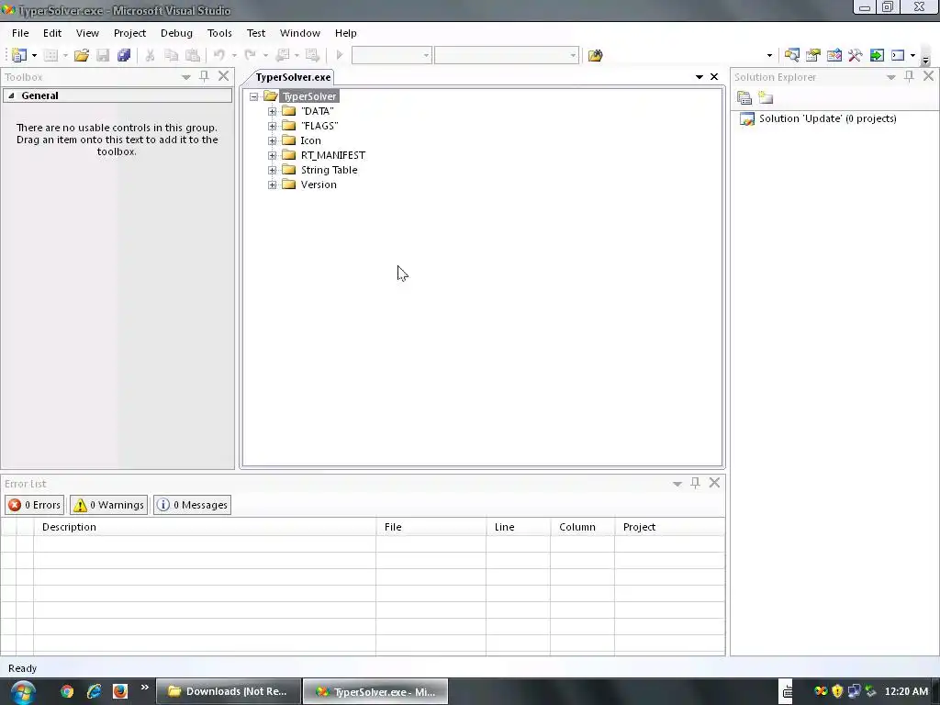Click the Open File folder icon

tap(82, 55)
